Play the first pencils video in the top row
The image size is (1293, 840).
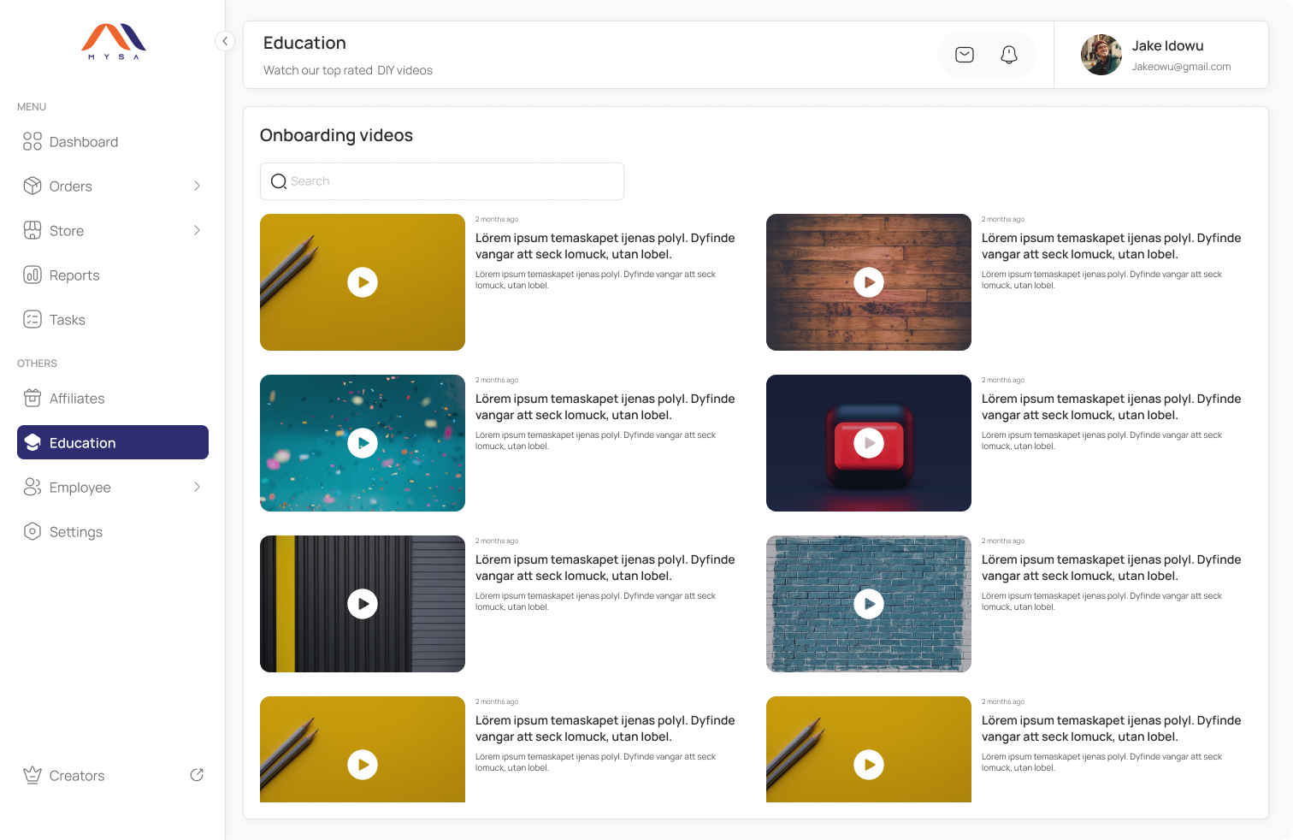(x=363, y=282)
